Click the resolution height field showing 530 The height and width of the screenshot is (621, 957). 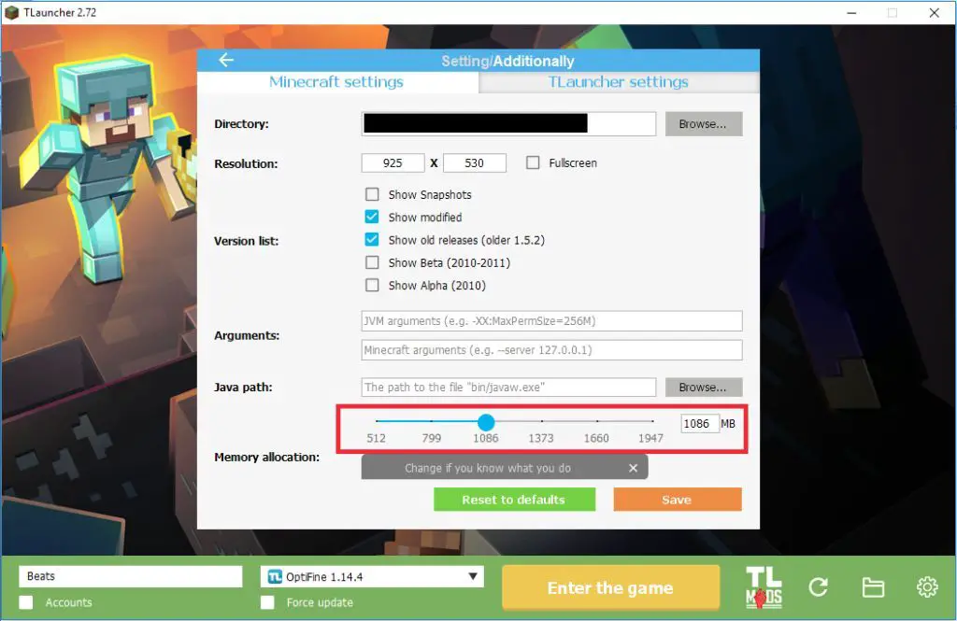coord(474,162)
